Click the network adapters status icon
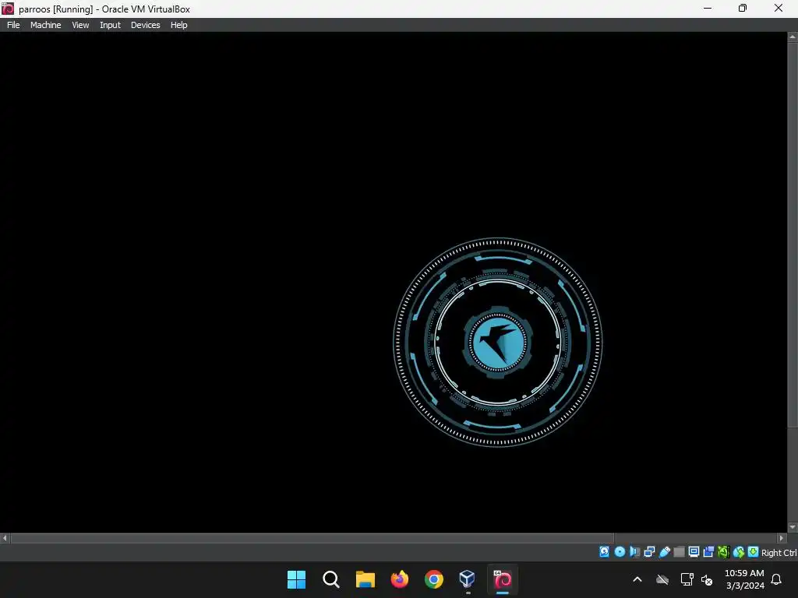 tap(649, 552)
